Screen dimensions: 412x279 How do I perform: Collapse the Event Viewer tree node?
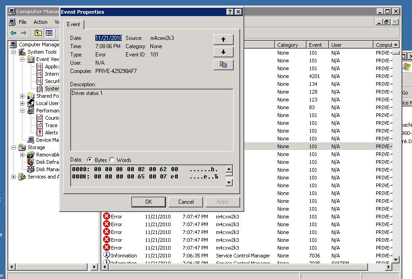coord(22,60)
